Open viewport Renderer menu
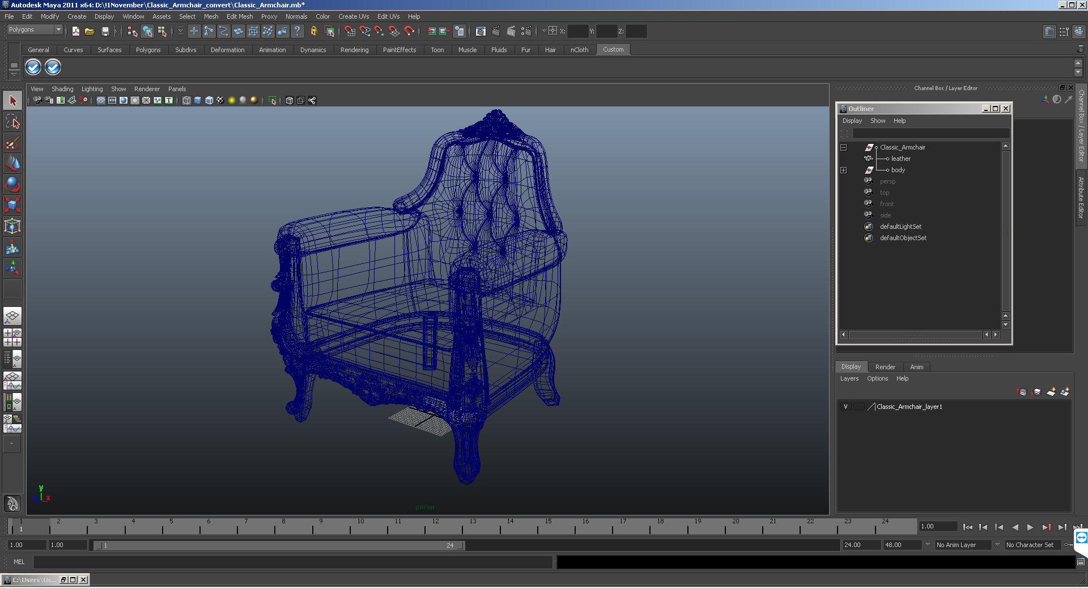Image resolution: width=1088 pixels, height=589 pixels. click(x=147, y=89)
